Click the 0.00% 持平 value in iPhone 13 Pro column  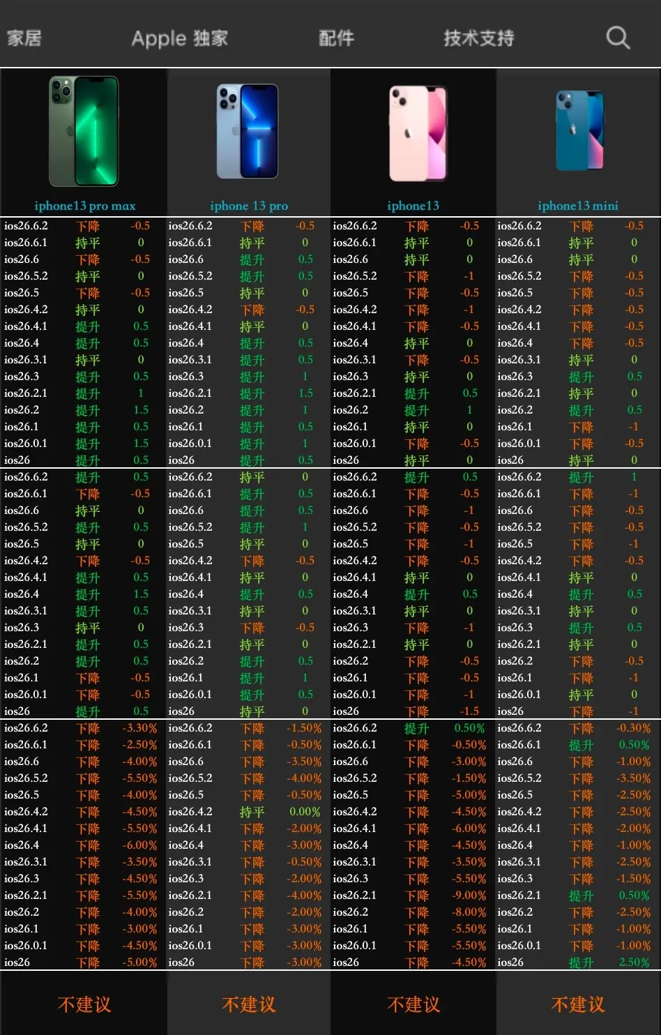(305, 812)
